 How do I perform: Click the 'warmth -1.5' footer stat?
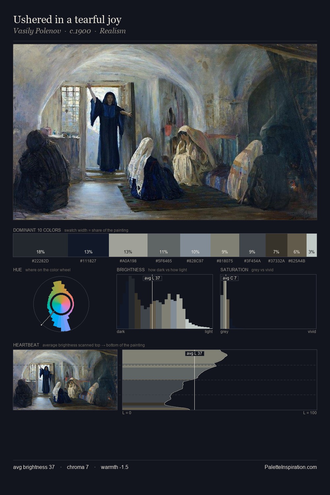[115, 467]
